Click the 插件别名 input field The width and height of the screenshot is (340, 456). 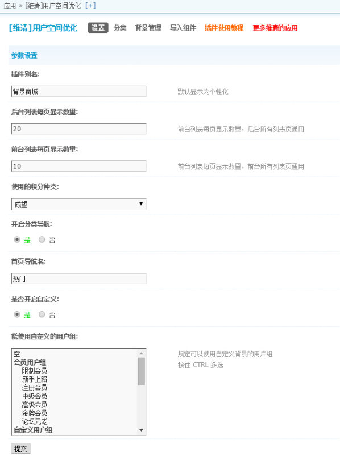point(78,92)
